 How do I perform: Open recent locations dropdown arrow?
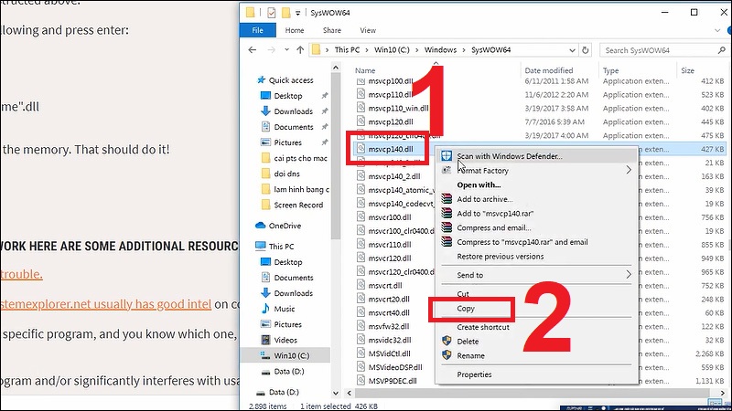pos(286,50)
